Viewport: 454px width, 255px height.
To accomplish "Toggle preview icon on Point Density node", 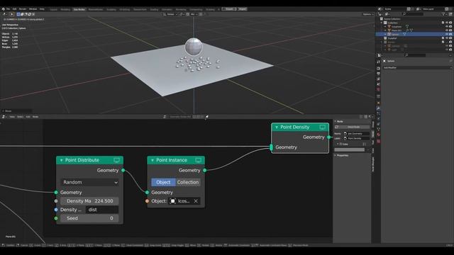I will pos(323,127).
